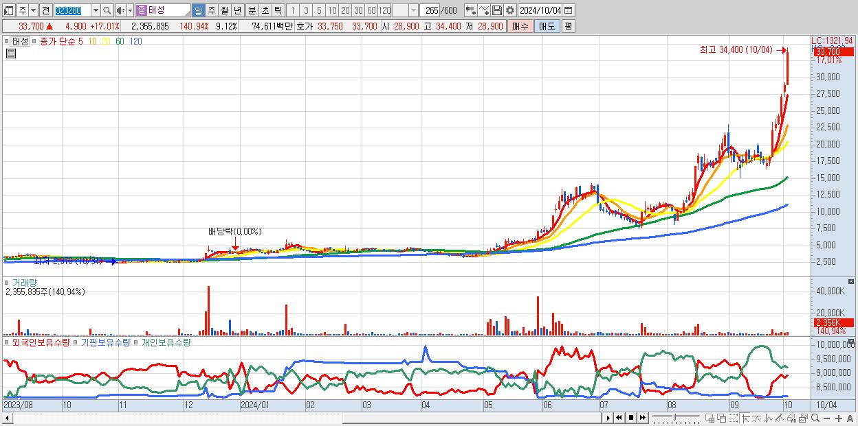
Task: Open the chart layout panel icon
Action: 8,10
